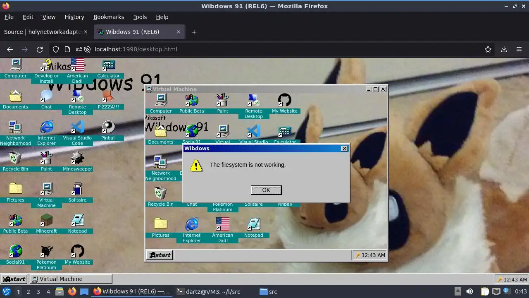
Task: Open Network Neighborhood inside Virtual Machine window
Action: point(160,168)
